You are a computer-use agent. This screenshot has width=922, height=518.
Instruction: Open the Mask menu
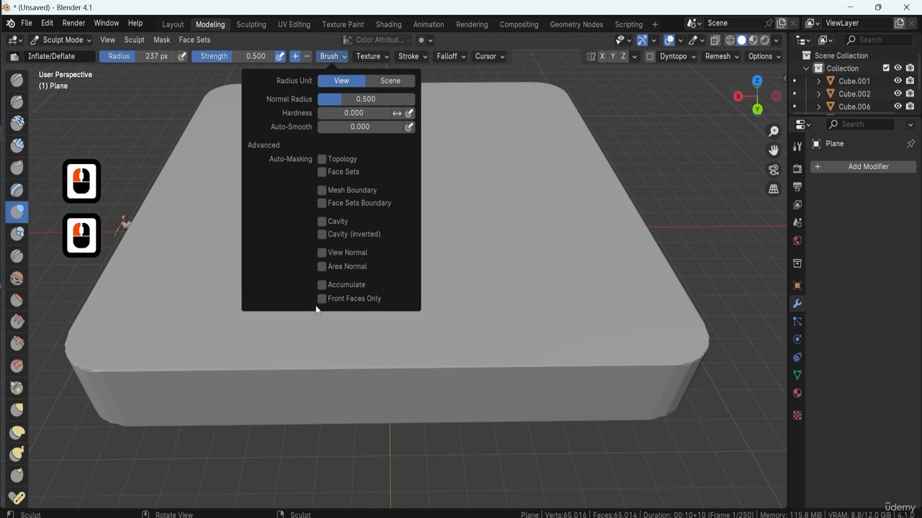pyautogui.click(x=162, y=40)
